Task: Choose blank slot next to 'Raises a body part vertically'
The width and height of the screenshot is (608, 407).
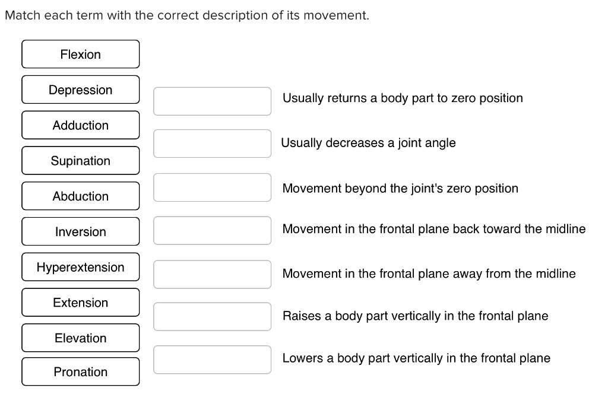Action: point(213,316)
